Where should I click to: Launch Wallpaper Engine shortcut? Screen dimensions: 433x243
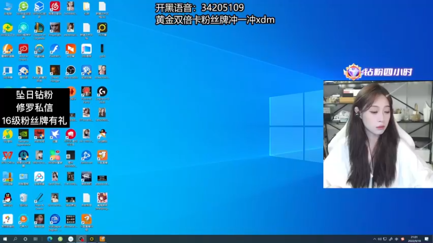coord(55,223)
